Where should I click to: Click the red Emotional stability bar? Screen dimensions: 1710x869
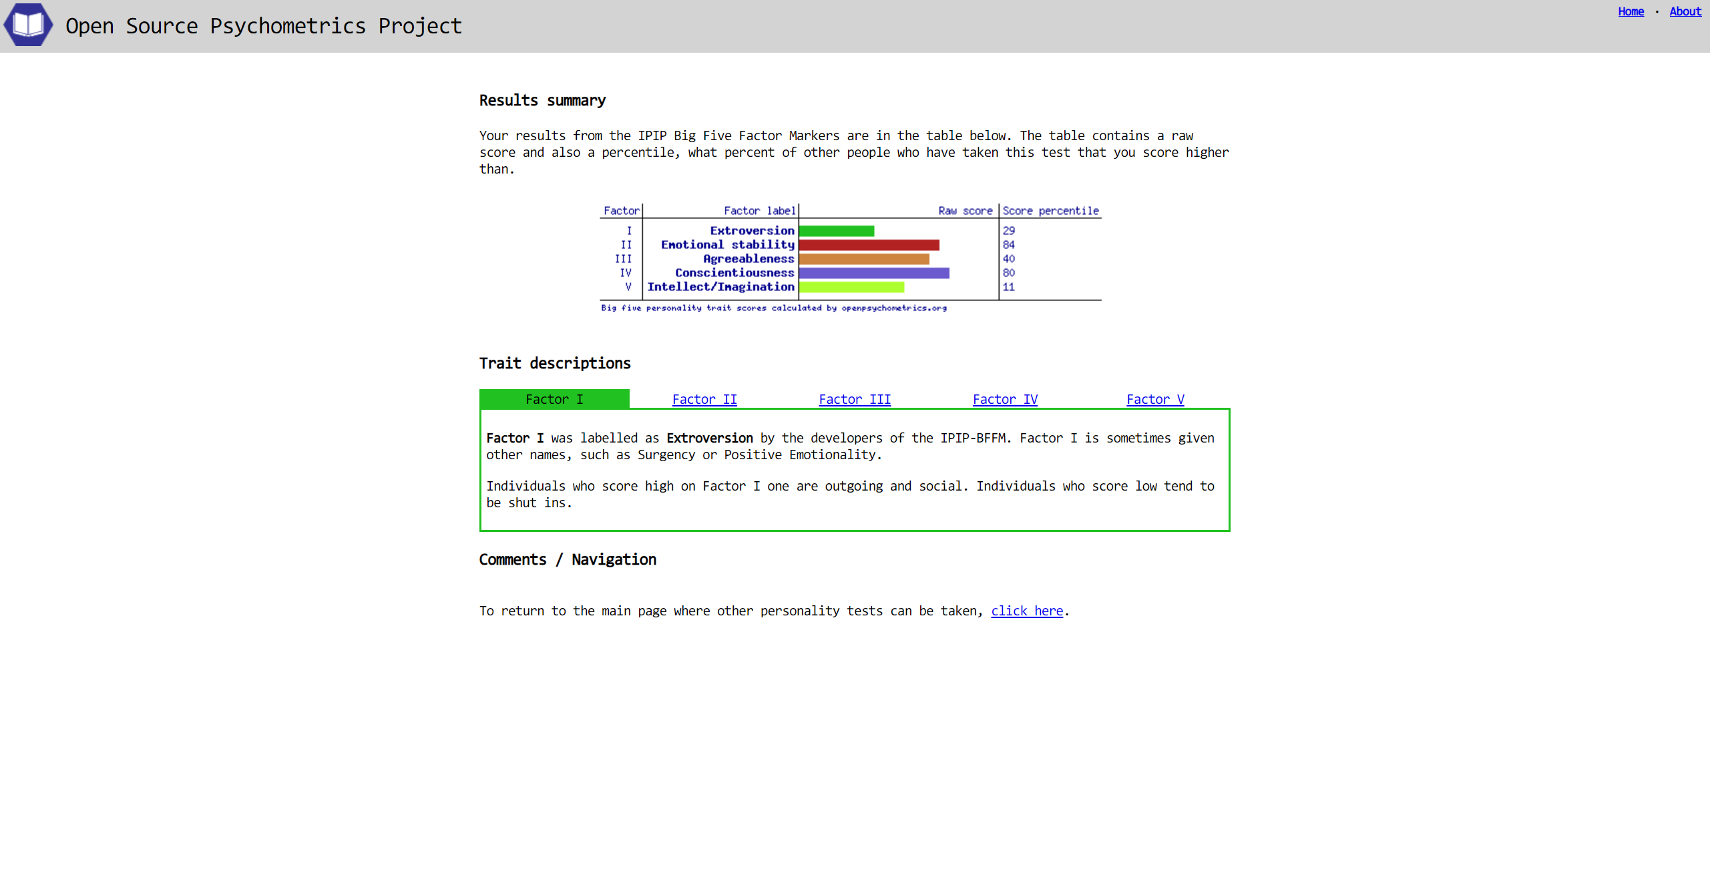(868, 245)
